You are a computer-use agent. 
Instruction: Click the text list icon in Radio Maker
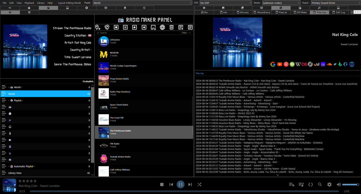[190, 27]
